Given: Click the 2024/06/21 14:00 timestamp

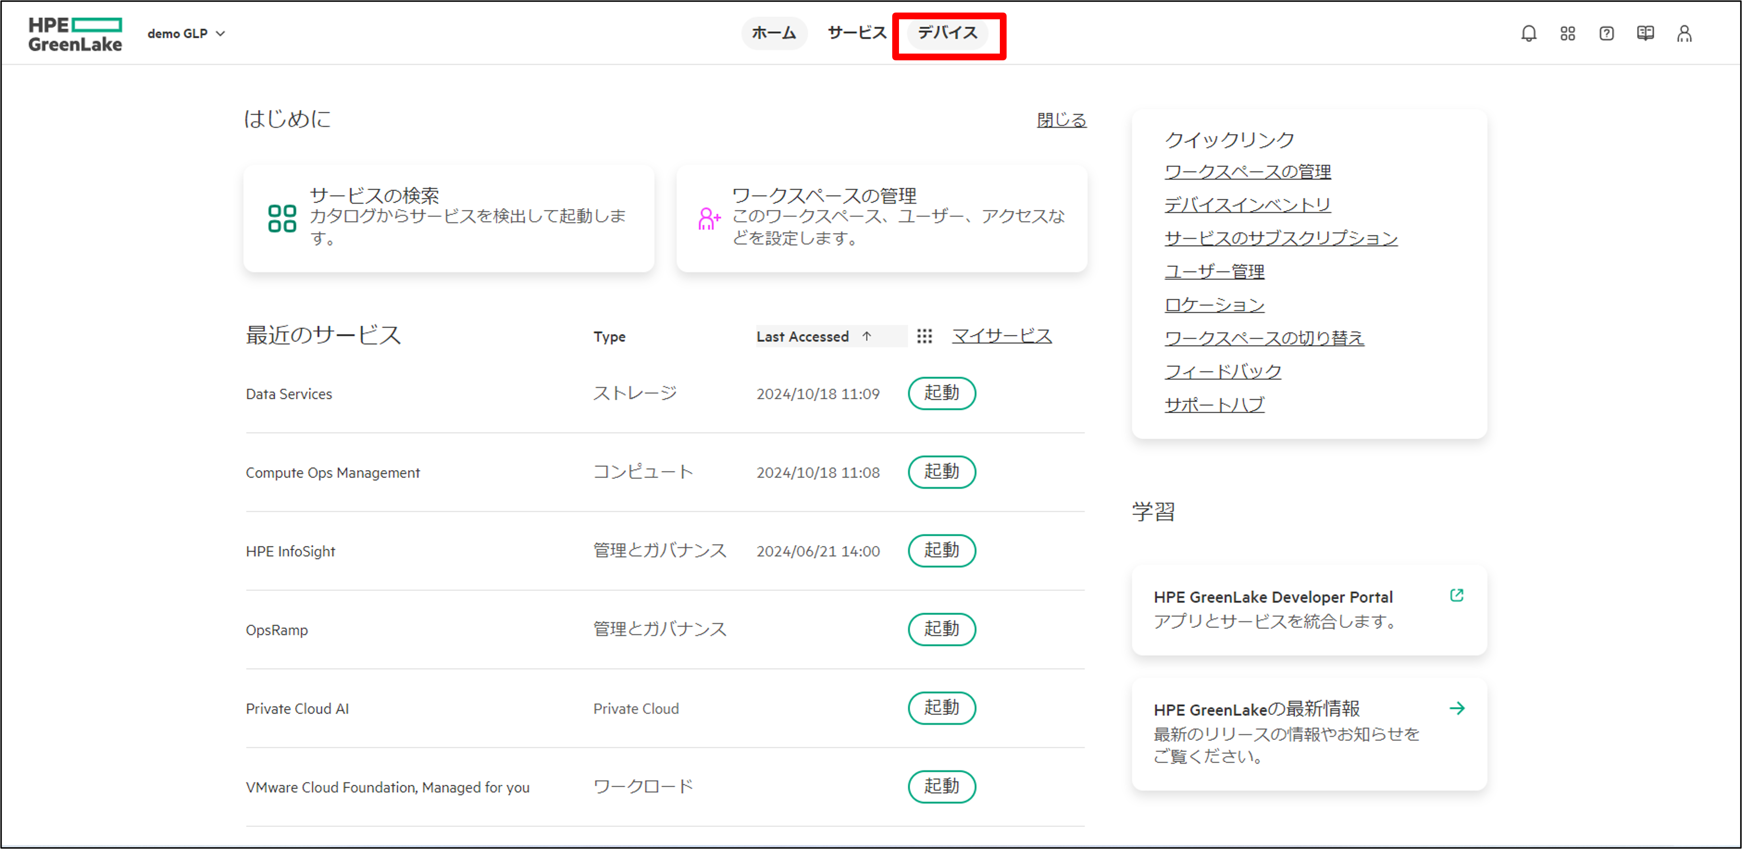Looking at the screenshot, I should click(x=817, y=551).
